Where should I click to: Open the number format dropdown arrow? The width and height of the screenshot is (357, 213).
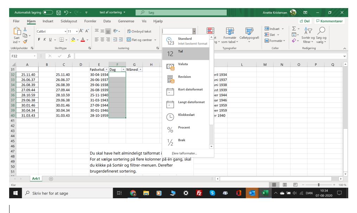(x=194, y=31)
